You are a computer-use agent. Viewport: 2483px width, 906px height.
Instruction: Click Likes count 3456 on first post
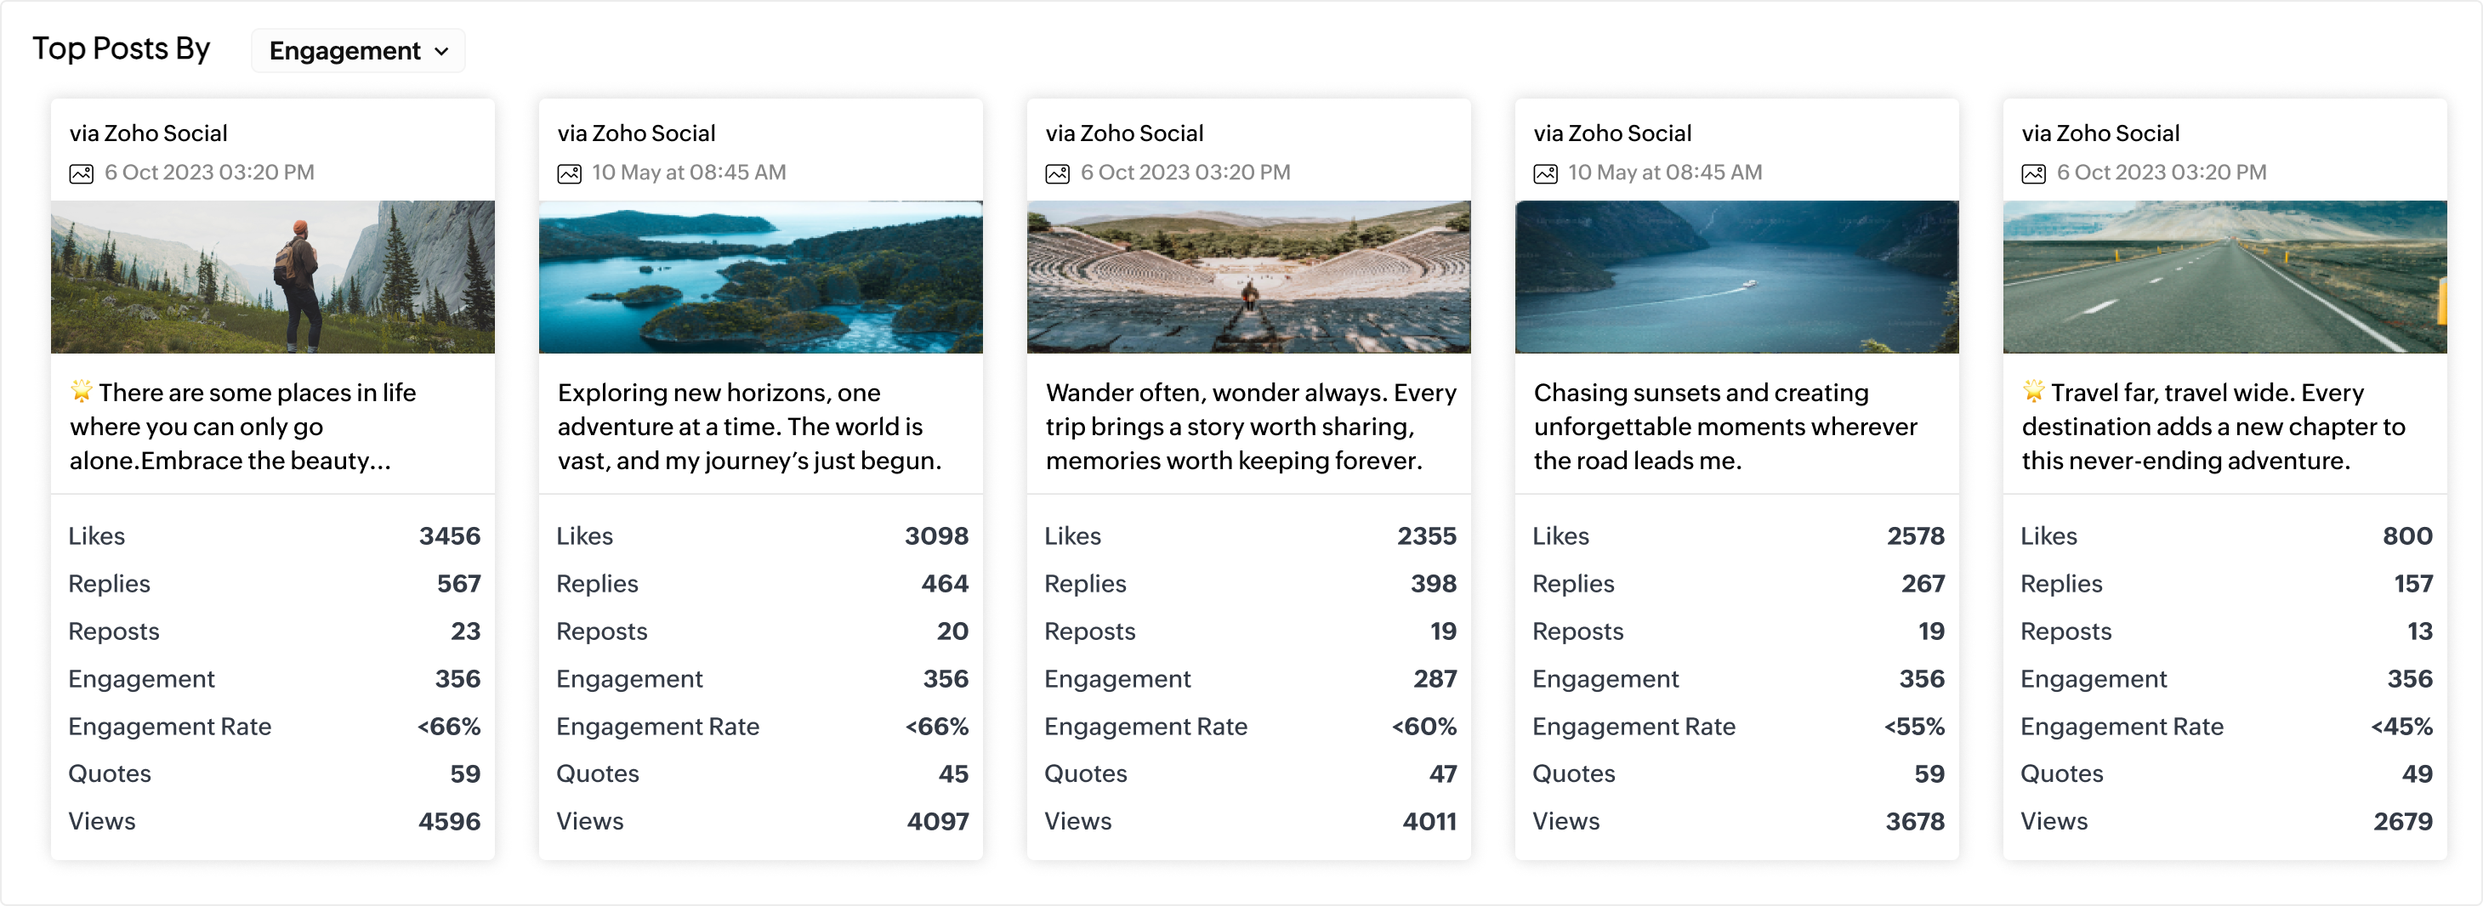(449, 536)
